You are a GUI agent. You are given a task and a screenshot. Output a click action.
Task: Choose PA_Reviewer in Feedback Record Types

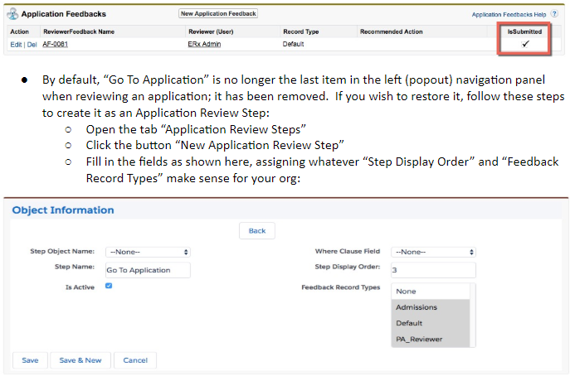pos(419,339)
